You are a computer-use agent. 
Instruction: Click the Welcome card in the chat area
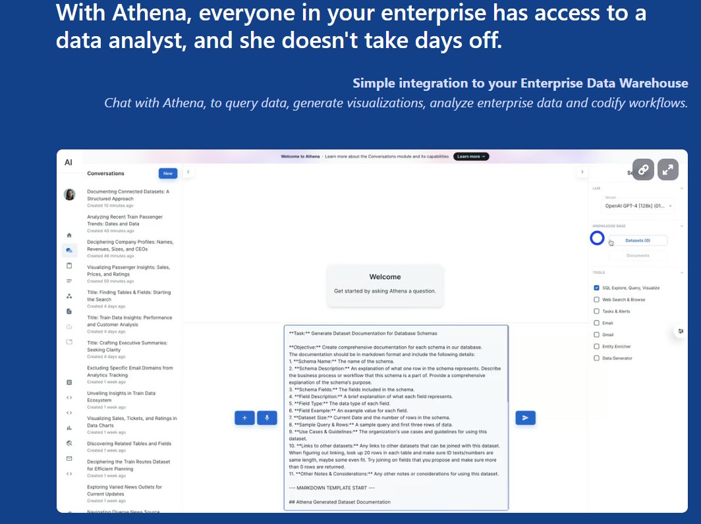(385, 285)
